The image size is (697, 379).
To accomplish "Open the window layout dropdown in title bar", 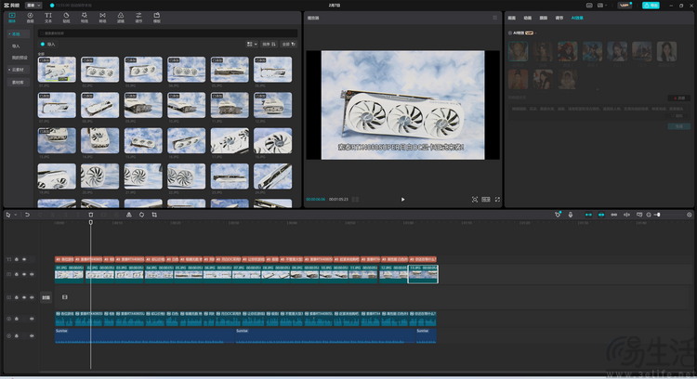I will point(603,6).
